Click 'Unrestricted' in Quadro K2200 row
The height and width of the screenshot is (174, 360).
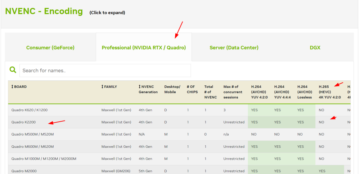point(234,122)
